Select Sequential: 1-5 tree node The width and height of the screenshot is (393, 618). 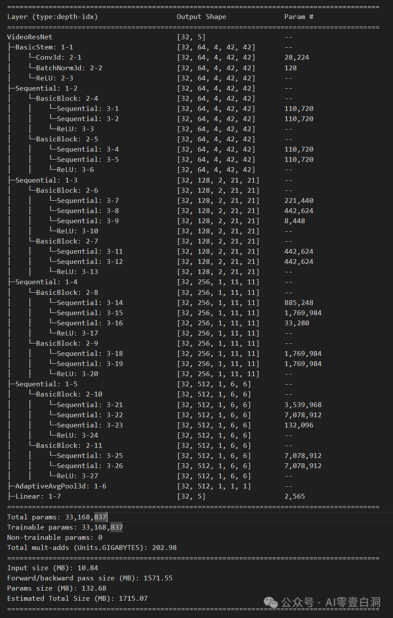pos(42,384)
